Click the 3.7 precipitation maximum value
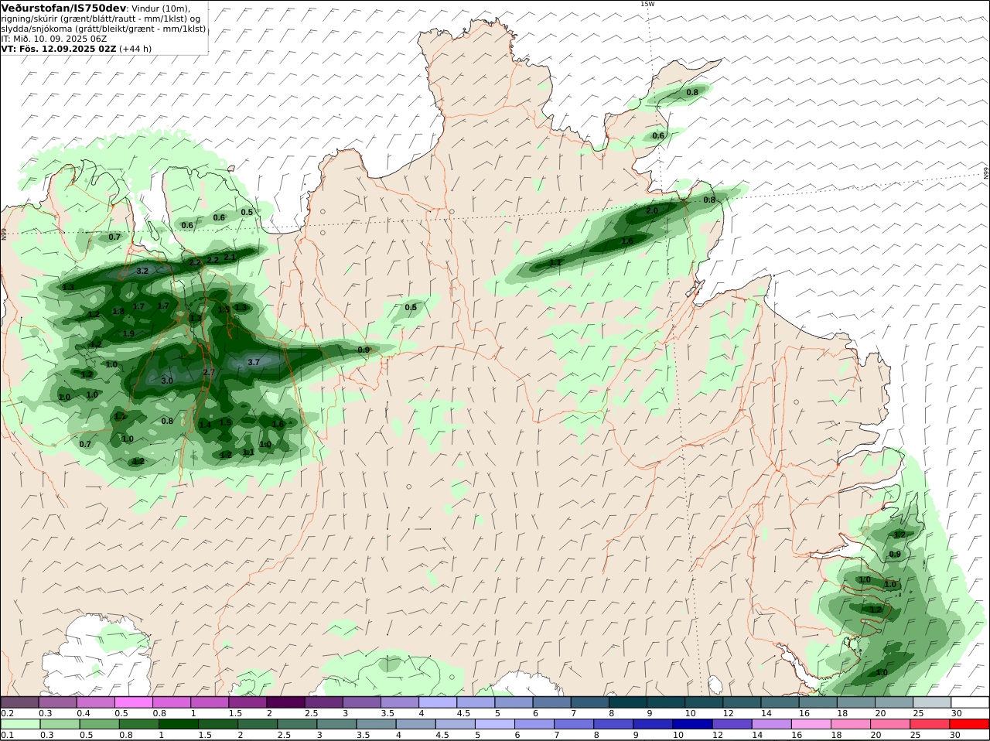Screen dimensions: 990x741 coord(254,362)
